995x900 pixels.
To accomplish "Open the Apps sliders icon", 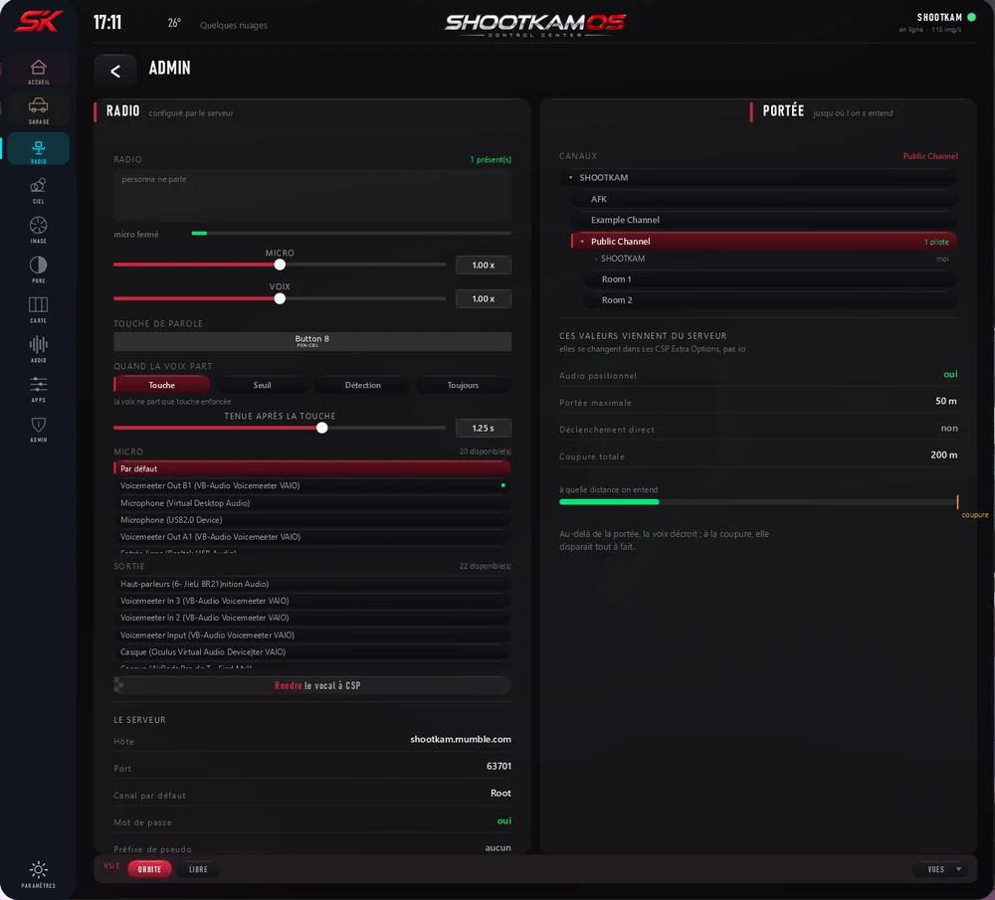I will click(x=38, y=388).
